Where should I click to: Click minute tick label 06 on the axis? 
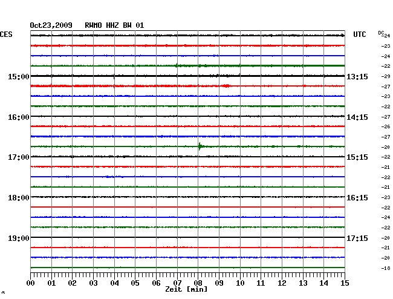pos(156,283)
